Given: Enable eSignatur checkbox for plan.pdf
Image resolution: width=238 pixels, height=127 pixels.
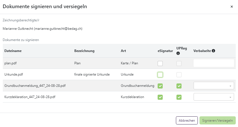Looking at the screenshot, I should tap(160, 63).
